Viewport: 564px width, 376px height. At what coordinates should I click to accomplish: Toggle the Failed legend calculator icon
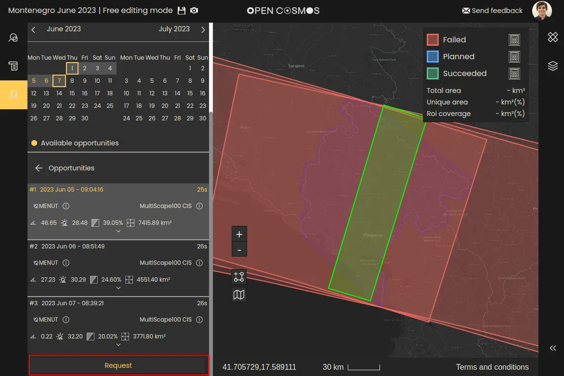pyautogui.click(x=514, y=40)
